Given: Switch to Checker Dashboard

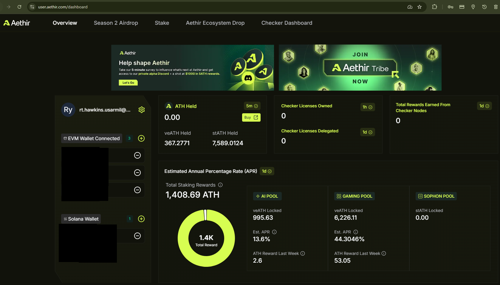Looking at the screenshot, I should tap(287, 23).
